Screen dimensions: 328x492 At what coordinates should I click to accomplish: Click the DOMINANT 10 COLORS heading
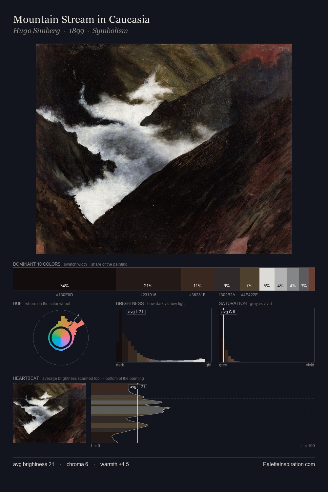(x=37, y=264)
